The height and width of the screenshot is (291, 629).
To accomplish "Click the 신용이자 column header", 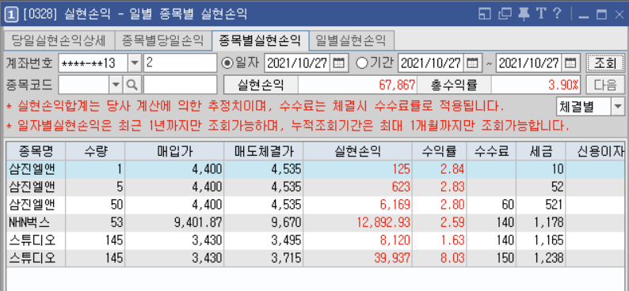I will point(595,151).
